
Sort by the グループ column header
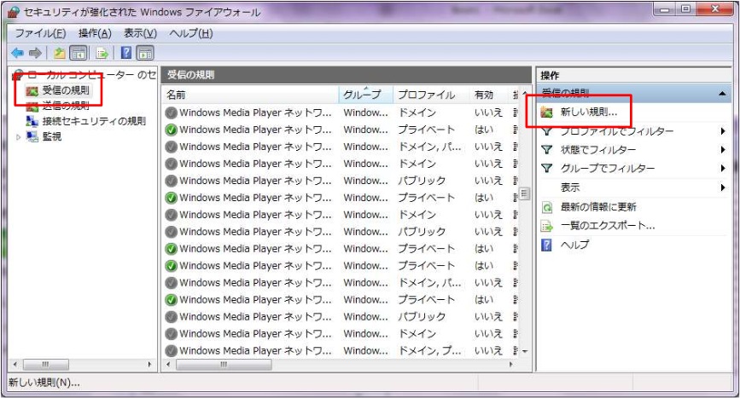(366, 95)
